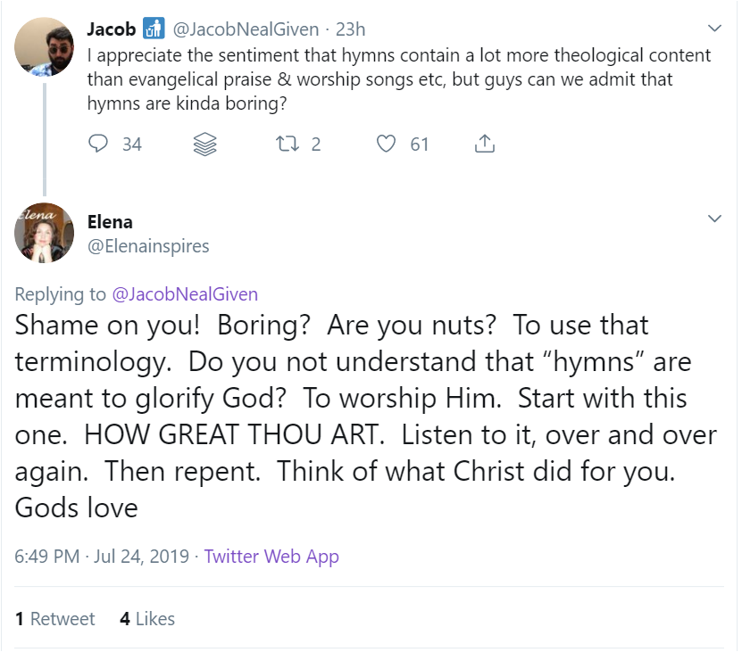Expand the options chevron on Jacob's tweet

(714, 27)
